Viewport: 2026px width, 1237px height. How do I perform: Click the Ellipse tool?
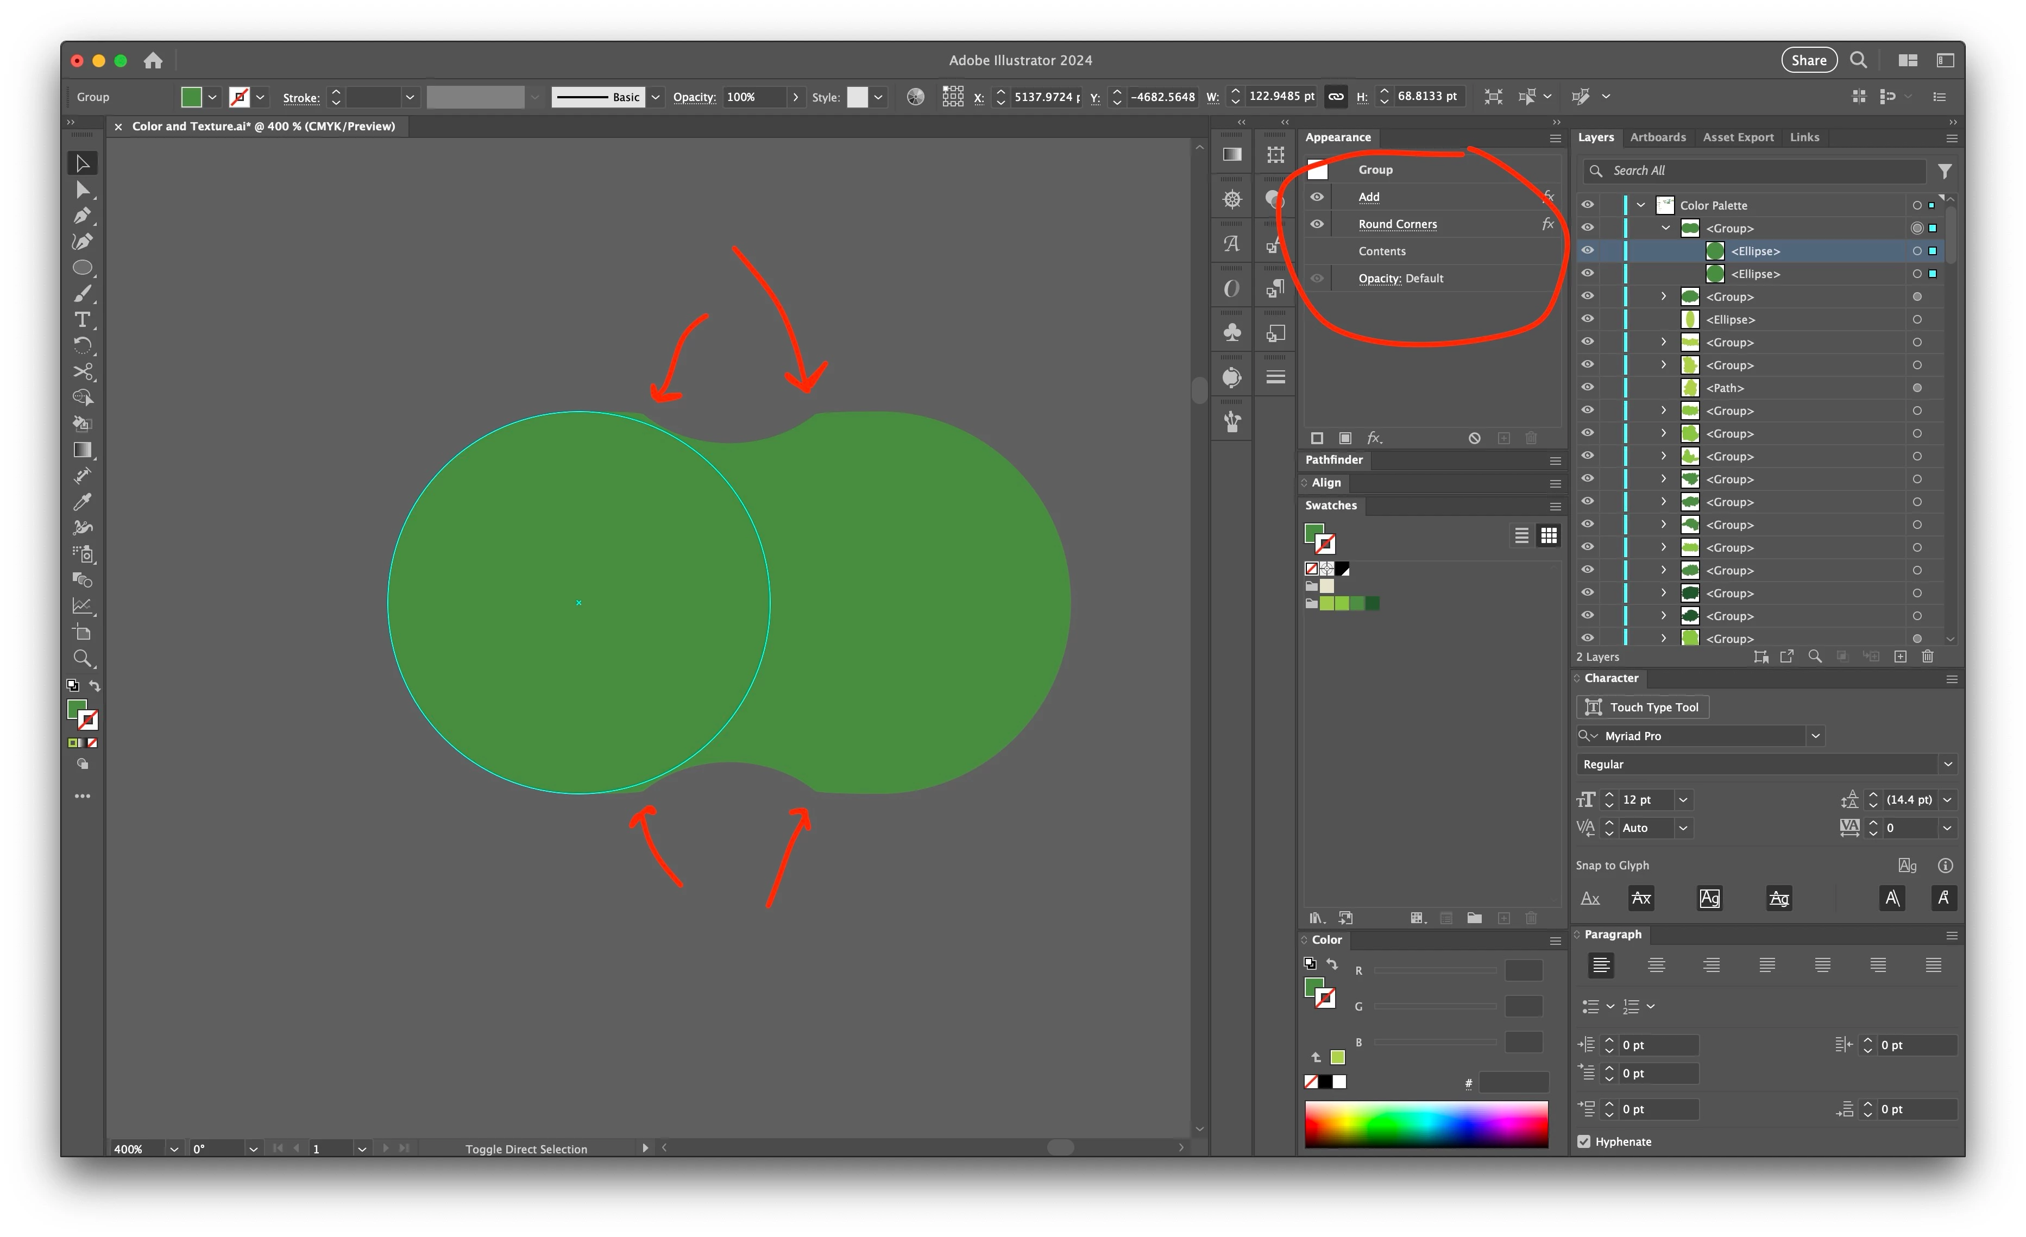82,268
